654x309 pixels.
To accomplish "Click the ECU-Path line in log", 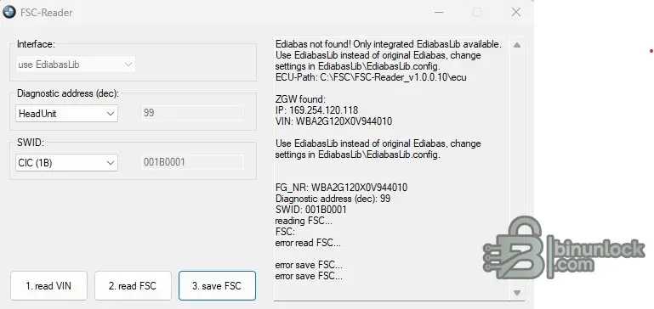I will point(371,77).
